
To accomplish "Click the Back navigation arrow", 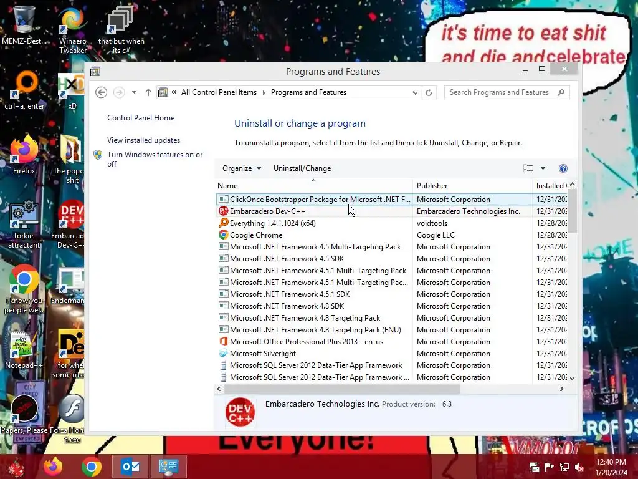I will click(102, 92).
